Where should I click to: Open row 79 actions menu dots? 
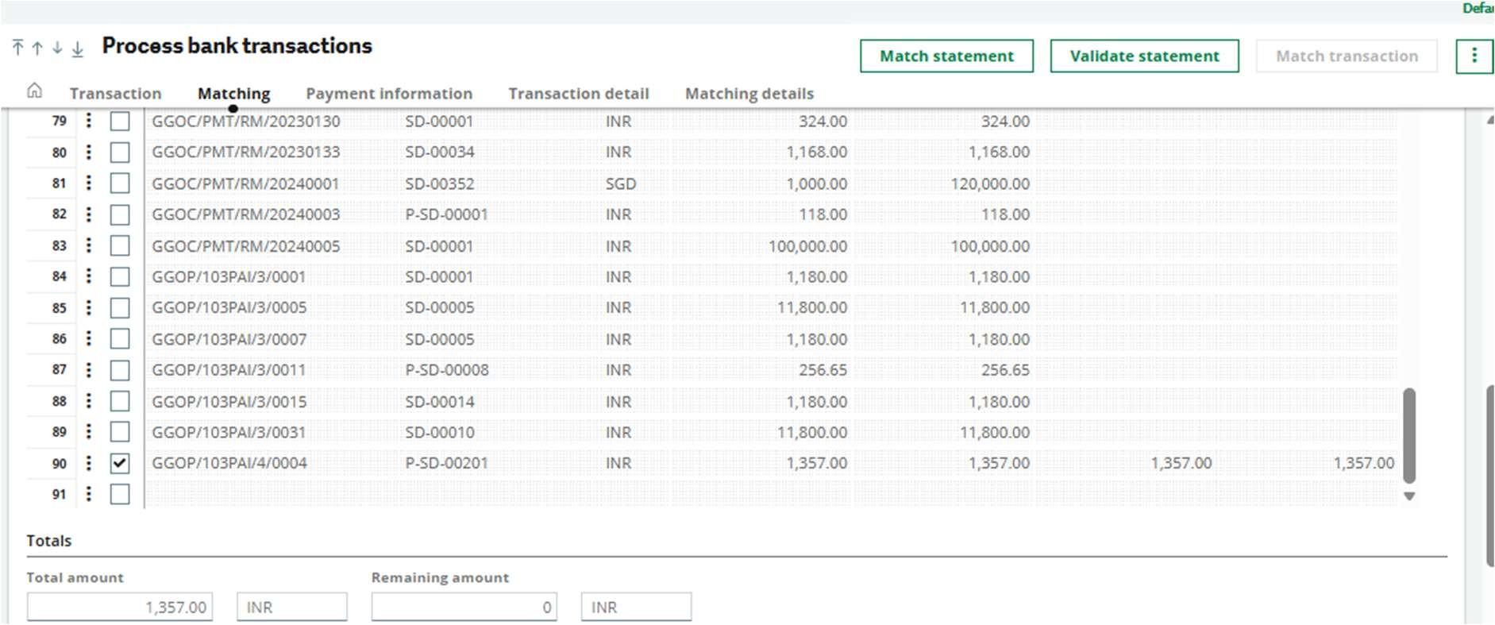[89, 121]
